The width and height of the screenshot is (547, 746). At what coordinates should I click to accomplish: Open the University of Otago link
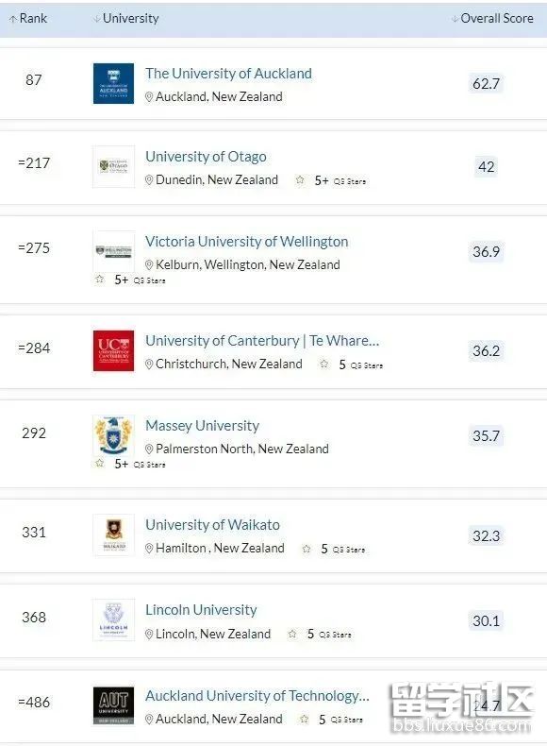click(206, 157)
